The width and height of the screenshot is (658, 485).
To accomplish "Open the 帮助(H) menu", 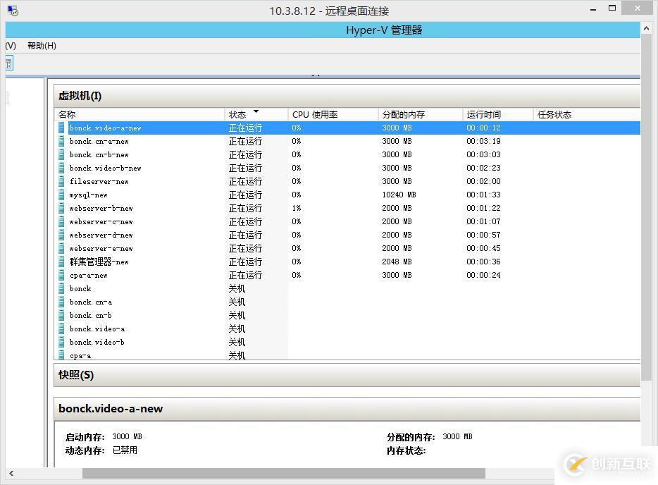I will click(42, 45).
